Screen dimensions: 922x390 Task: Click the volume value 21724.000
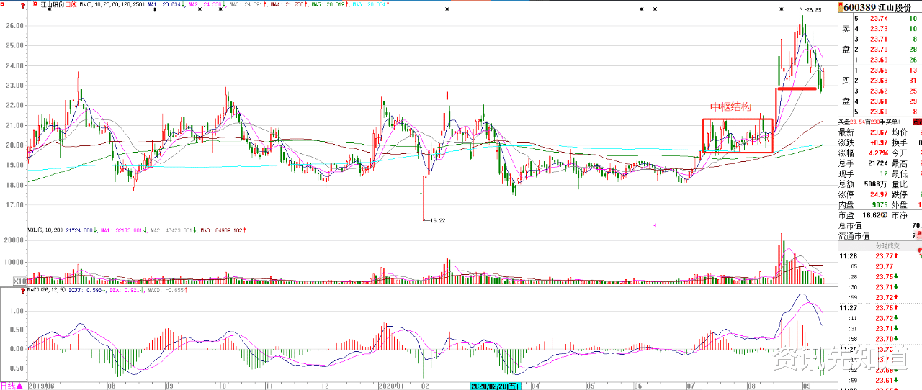click(x=81, y=231)
